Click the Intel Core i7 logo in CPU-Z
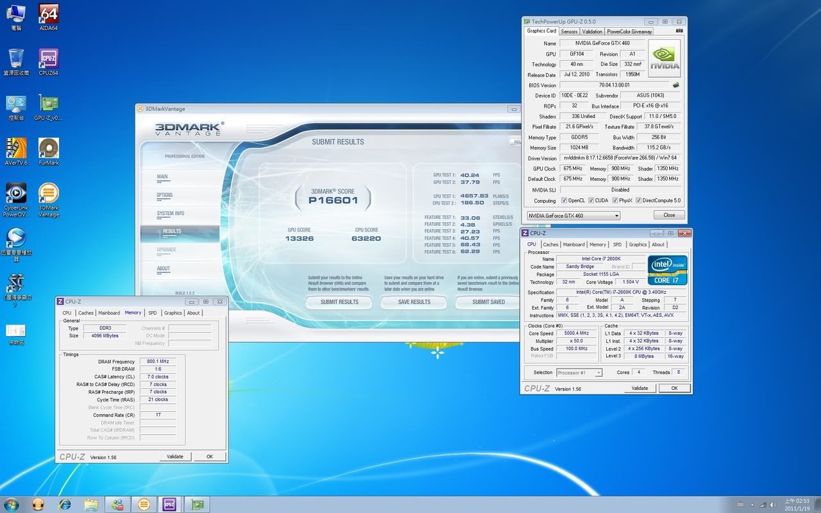 [x=667, y=271]
